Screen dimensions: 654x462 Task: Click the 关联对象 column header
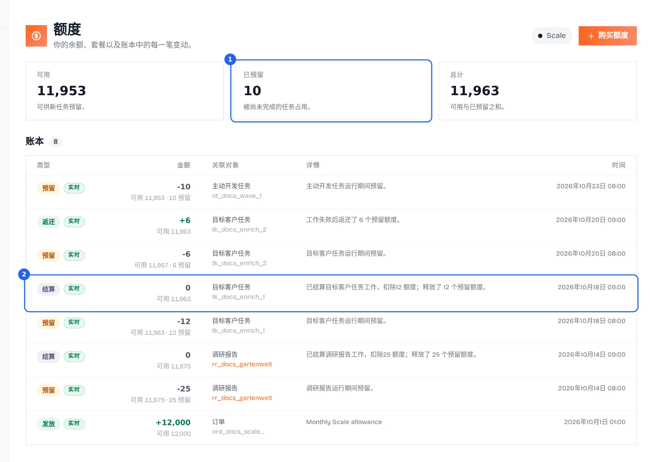pos(225,165)
